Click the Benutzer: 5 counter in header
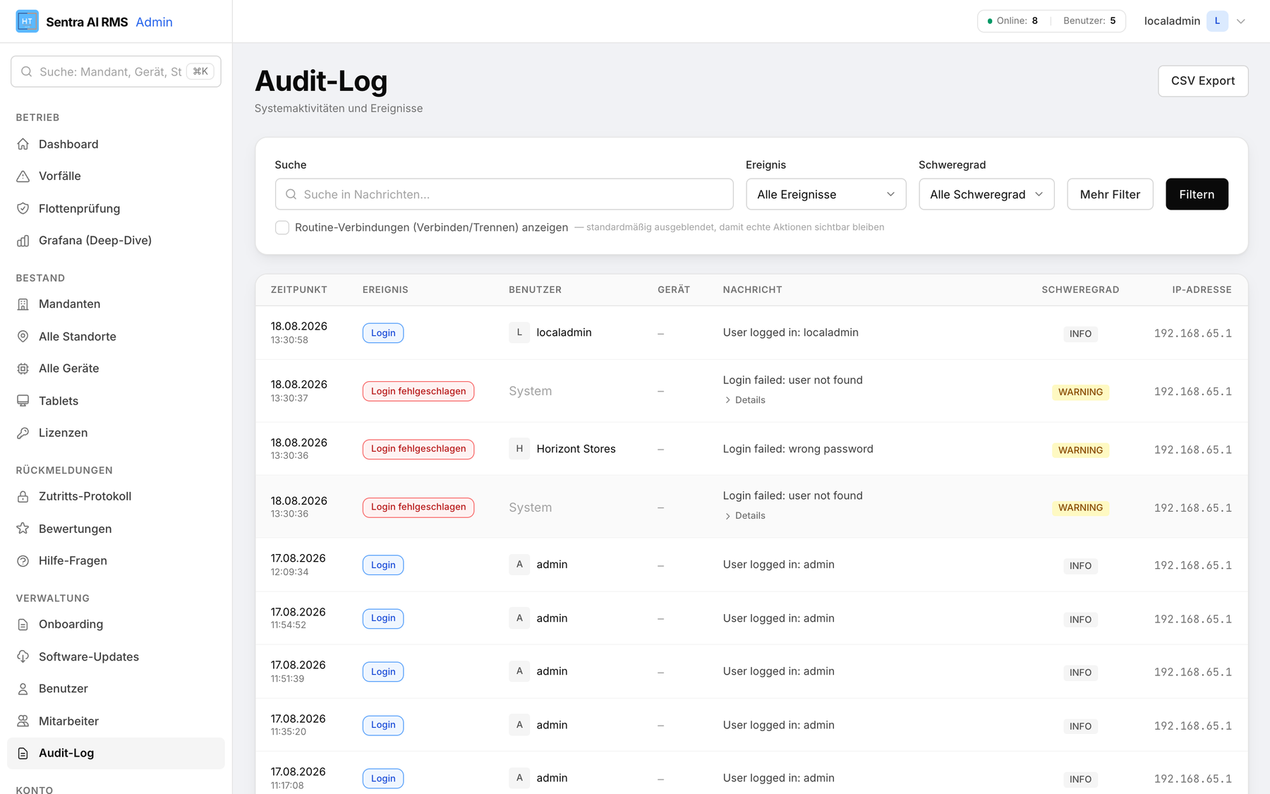1270x794 pixels. tap(1089, 20)
